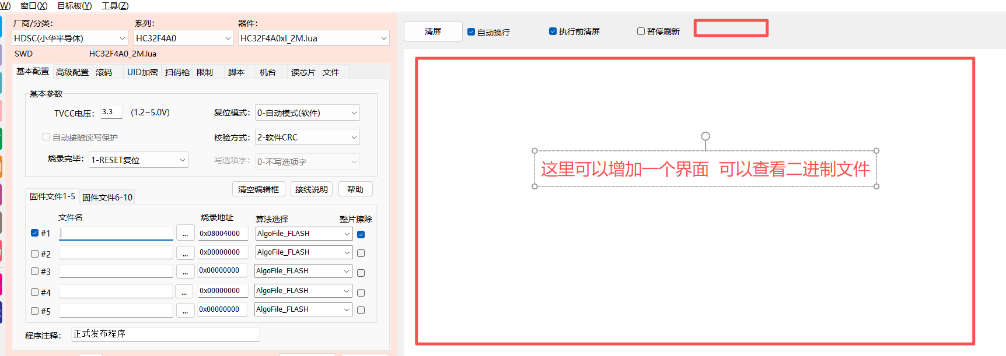Expand the 校验方式 dropdown
This screenshot has height=356, width=1006.
(308, 138)
